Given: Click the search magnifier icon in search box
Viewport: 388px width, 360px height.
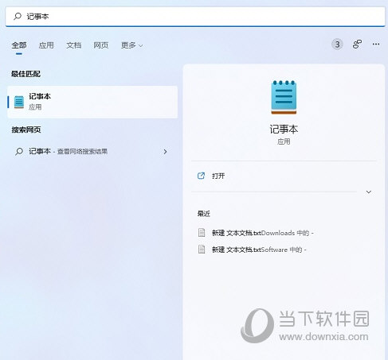Looking at the screenshot, I should (18, 17).
